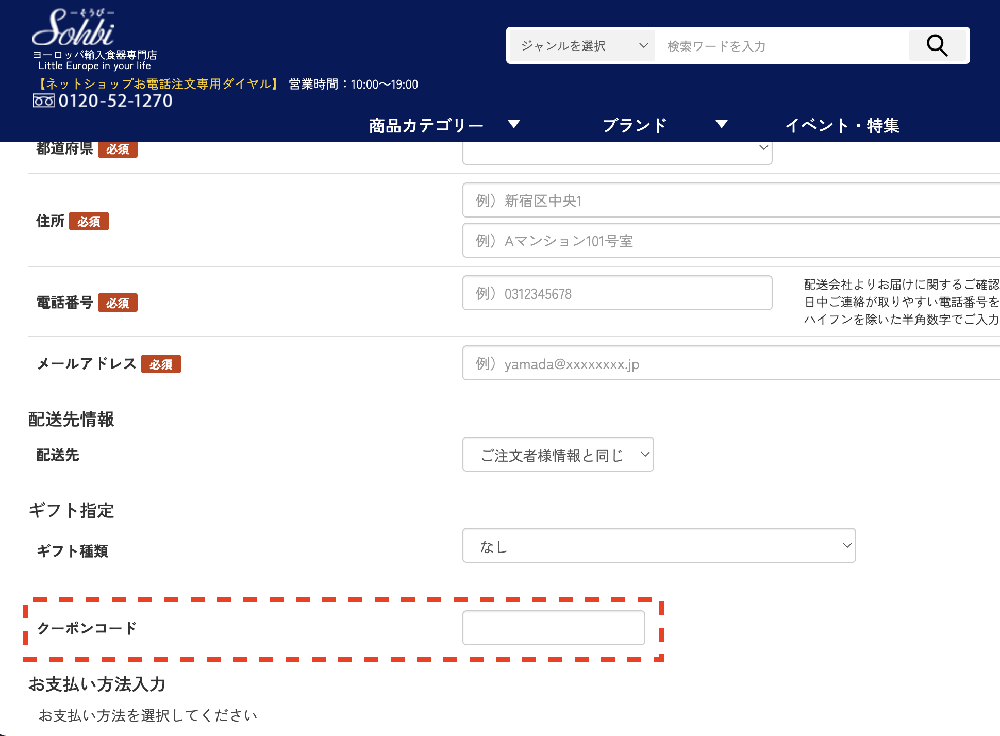The height and width of the screenshot is (736, 1000).
Task: Click the magnifying glass search button
Action: (937, 46)
